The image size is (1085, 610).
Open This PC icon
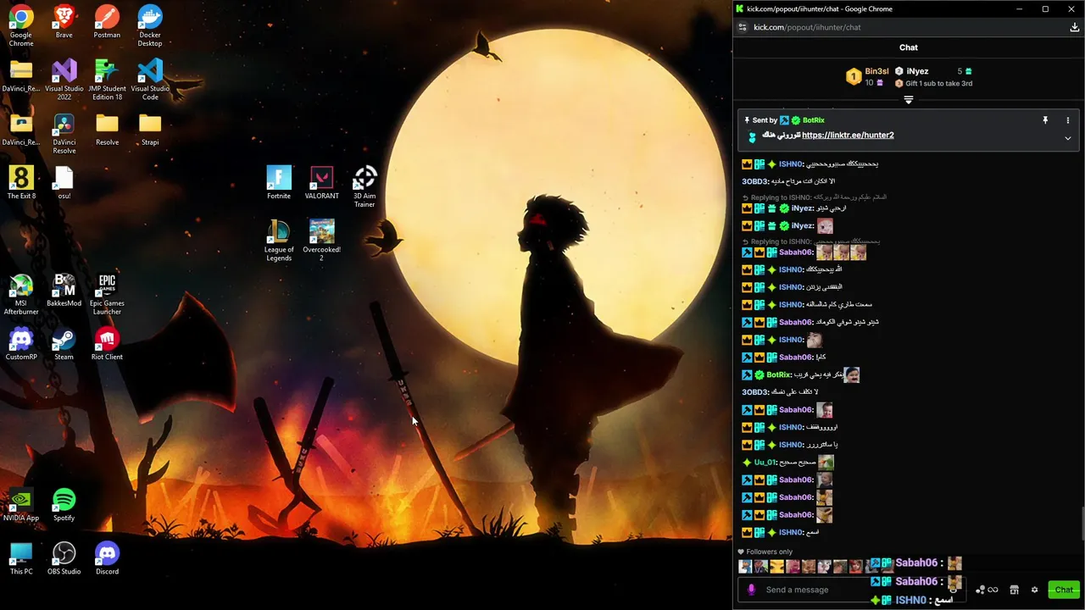[21, 558]
